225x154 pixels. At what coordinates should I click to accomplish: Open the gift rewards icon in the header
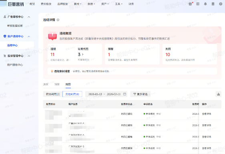point(190,4)
